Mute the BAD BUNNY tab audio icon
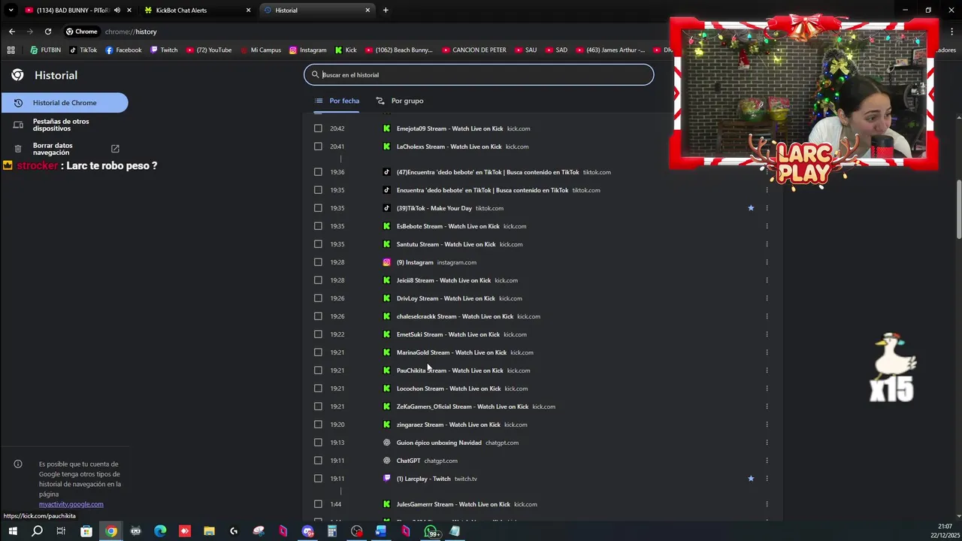Screen dimensions: 962x541 [x=116, y=10]
